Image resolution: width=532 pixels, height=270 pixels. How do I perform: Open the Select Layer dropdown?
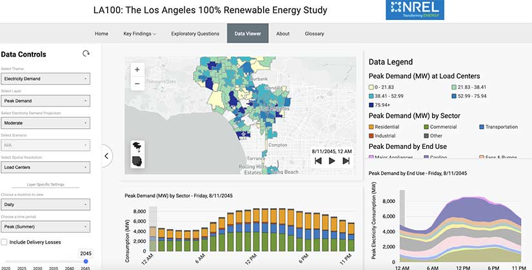[x=46, y=101]
